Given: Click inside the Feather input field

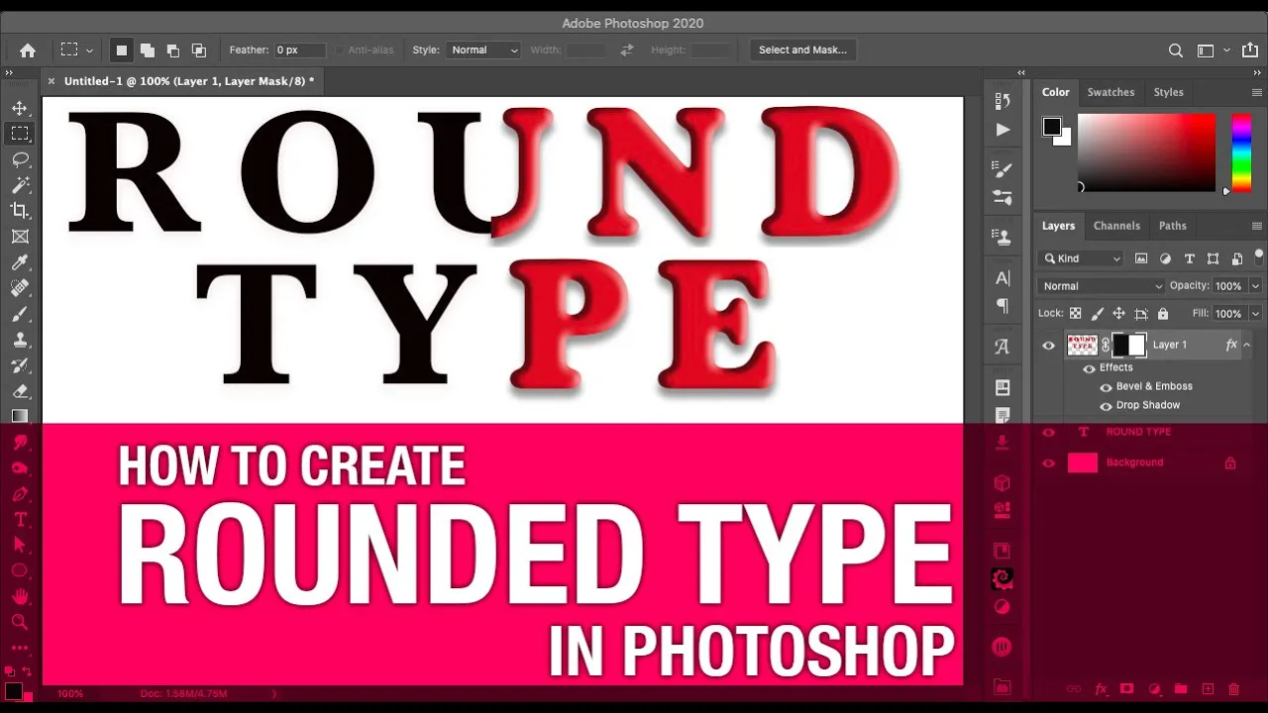Looking at the screenshot, I should click(300, 51).
